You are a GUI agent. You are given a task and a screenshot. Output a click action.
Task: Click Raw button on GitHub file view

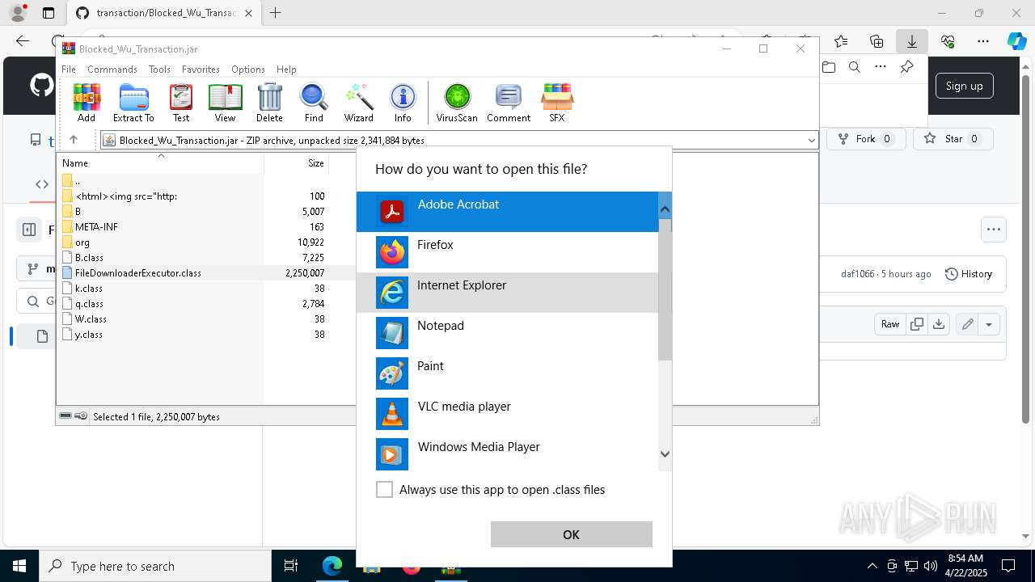[x=890, y=324]
